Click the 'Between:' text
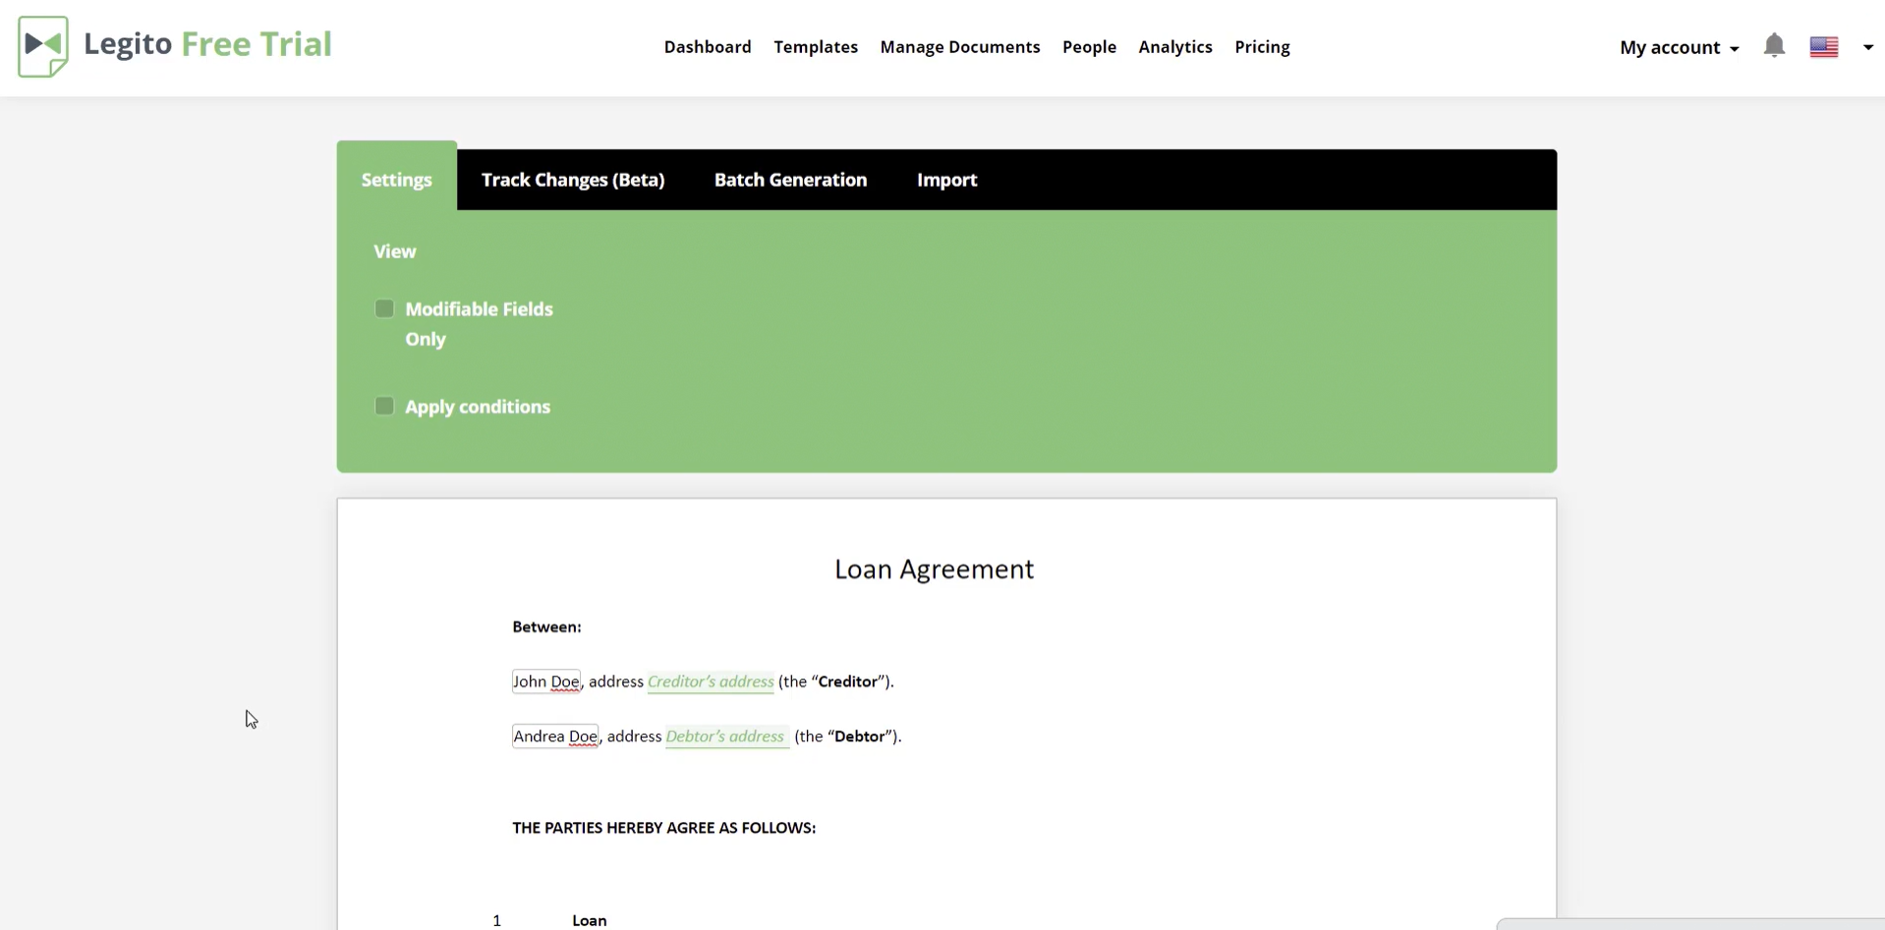The image size is (1885, 930). point(546,627)
